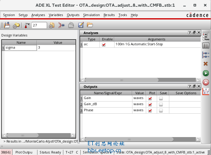Open simulation files setup folder-gear icon
The width and height of the screenshot is (211, 155).
[16, 26]
